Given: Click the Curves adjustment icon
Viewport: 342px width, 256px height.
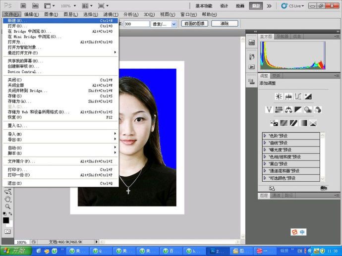Looking at the screenshot, I should point(298,96).
